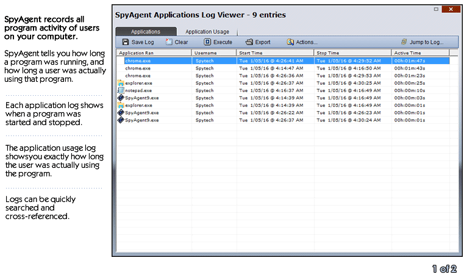Click the Jump to Log icon
Viewport: 464px width, 277px height.
404,42
